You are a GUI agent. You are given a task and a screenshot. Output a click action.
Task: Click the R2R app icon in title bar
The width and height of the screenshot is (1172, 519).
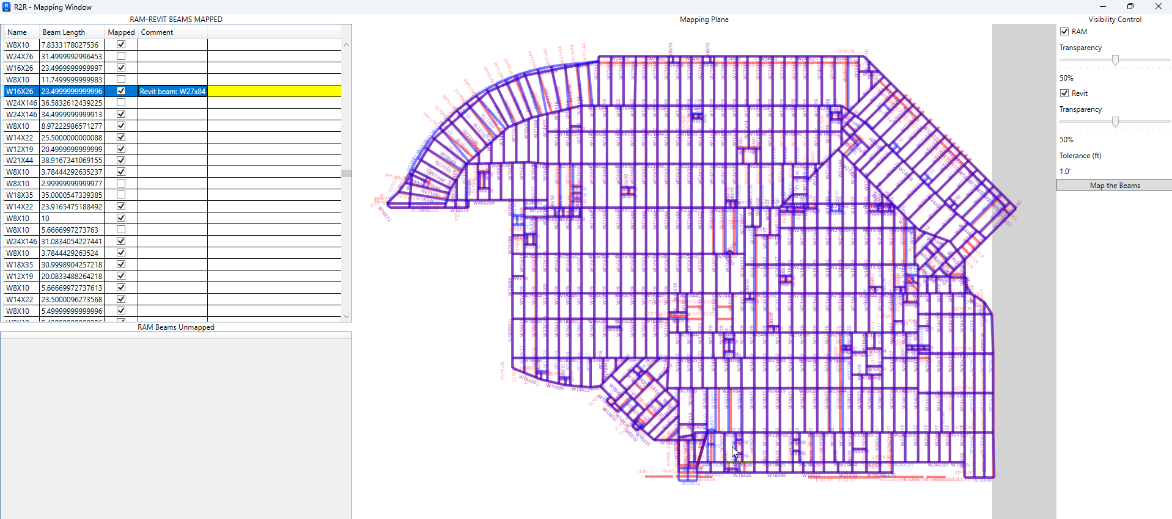coord(6,7)
